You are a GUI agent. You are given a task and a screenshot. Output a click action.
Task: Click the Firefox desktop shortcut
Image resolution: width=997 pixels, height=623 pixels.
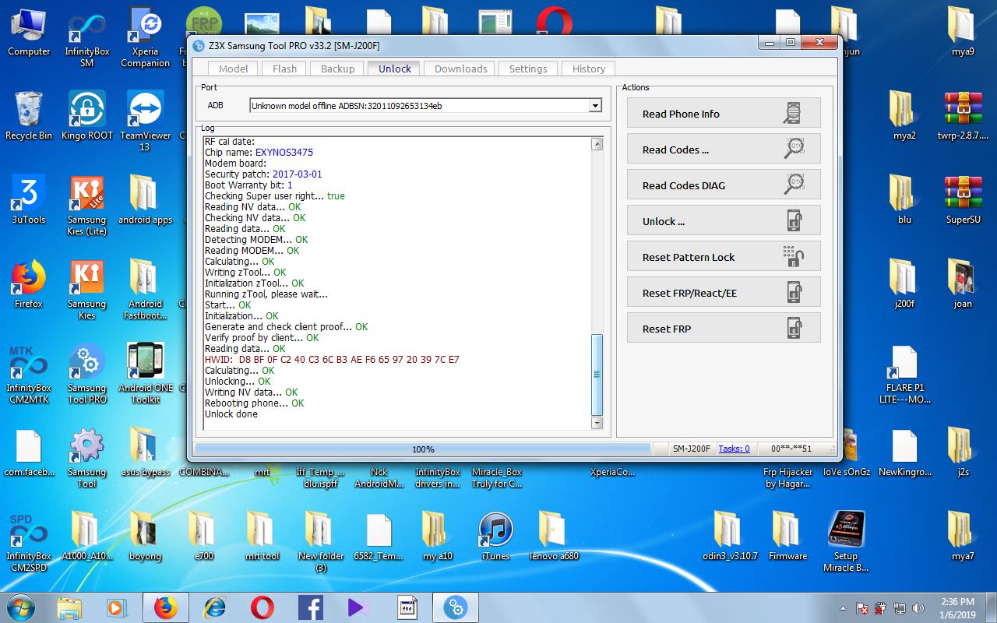(29, 283)
